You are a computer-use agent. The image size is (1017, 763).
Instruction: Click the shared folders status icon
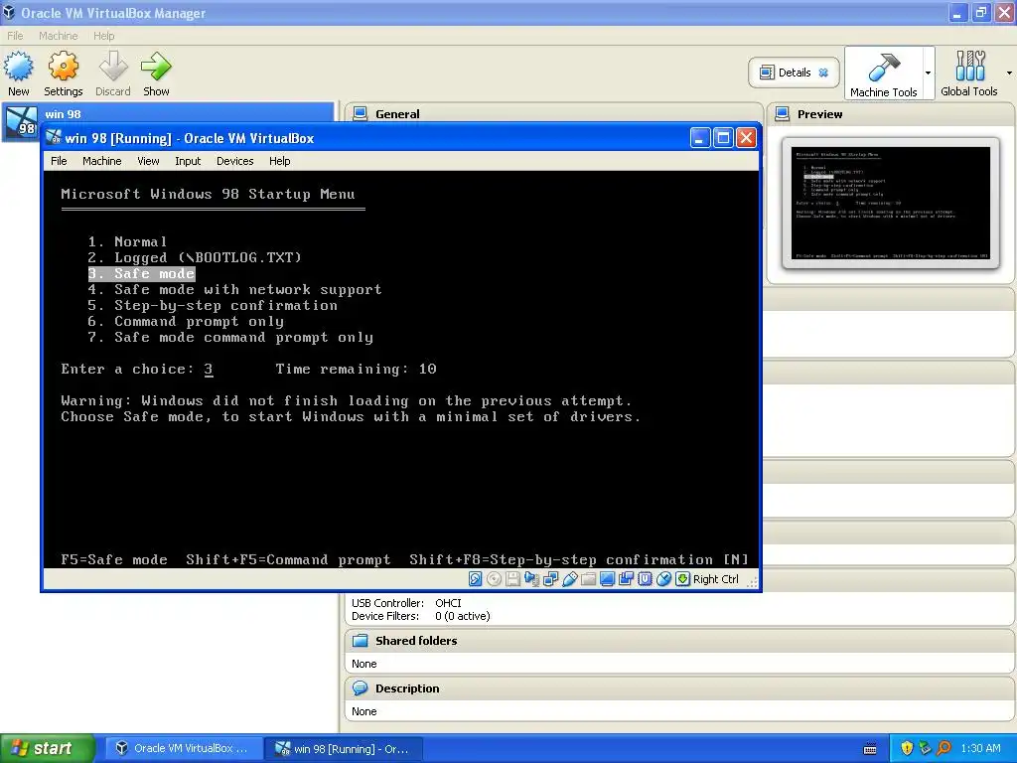click(x=588, y=579)
